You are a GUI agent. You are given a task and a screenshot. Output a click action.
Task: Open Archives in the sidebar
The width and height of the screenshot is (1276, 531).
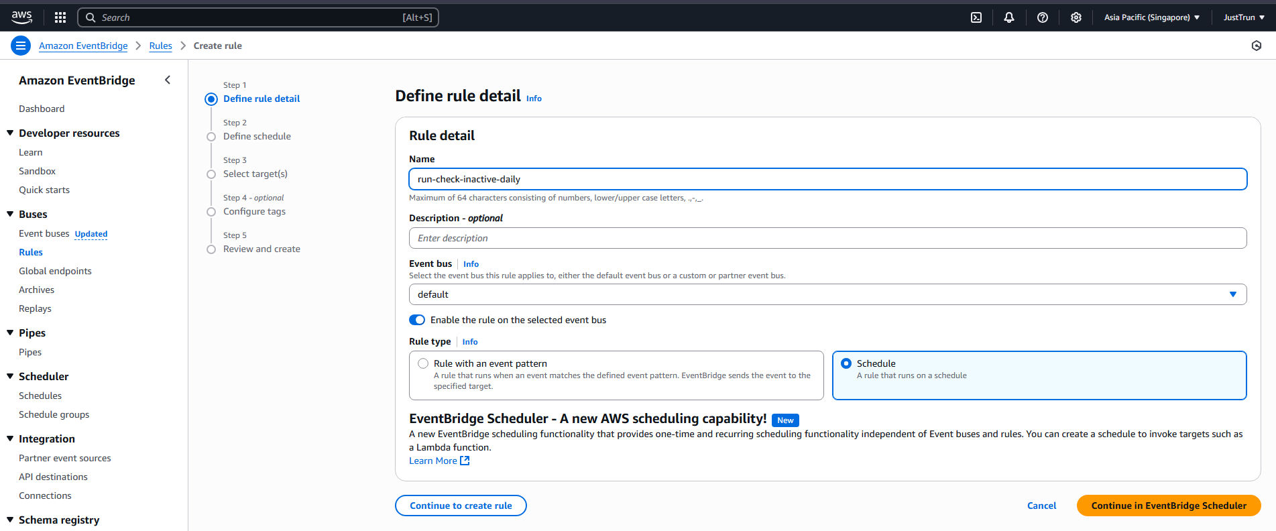[36, 290]
